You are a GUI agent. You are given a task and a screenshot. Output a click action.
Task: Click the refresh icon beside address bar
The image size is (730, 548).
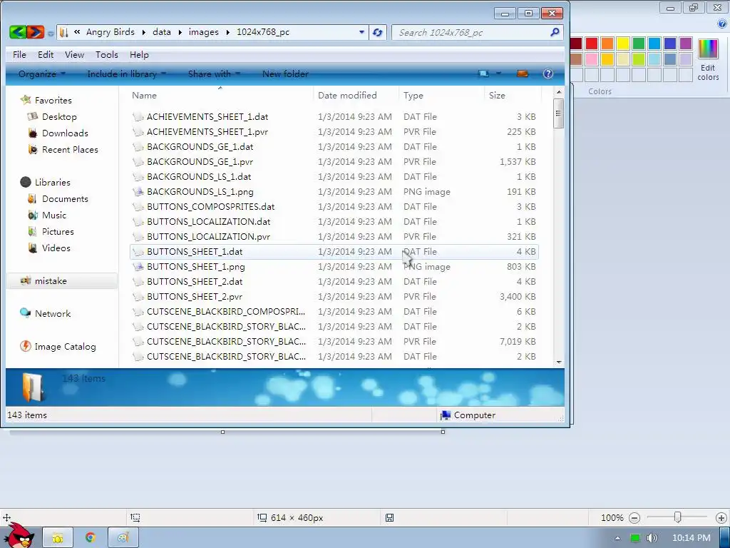pyautogui.click(x=377, y=32)
